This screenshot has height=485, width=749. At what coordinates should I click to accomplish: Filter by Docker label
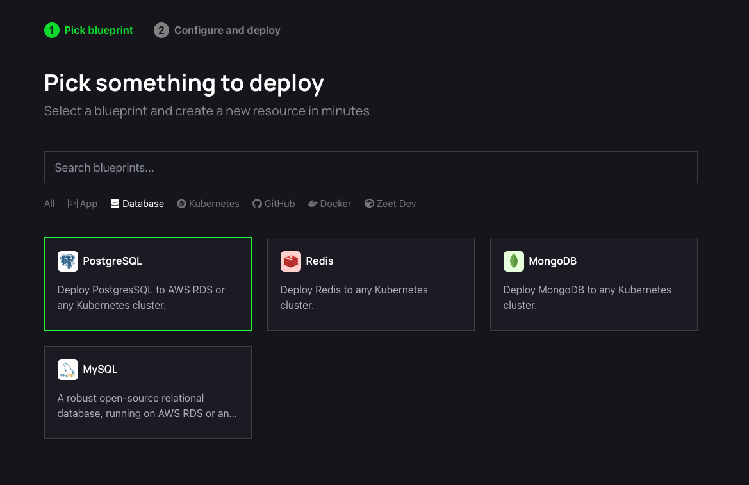335,204
